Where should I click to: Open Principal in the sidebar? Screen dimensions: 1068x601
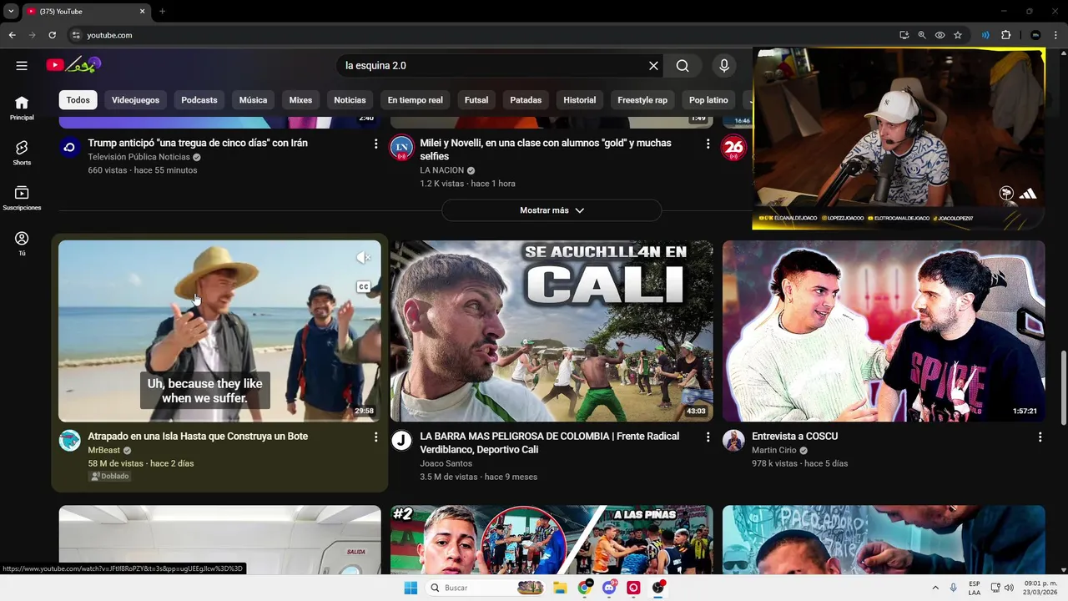(x=22, y=108)
